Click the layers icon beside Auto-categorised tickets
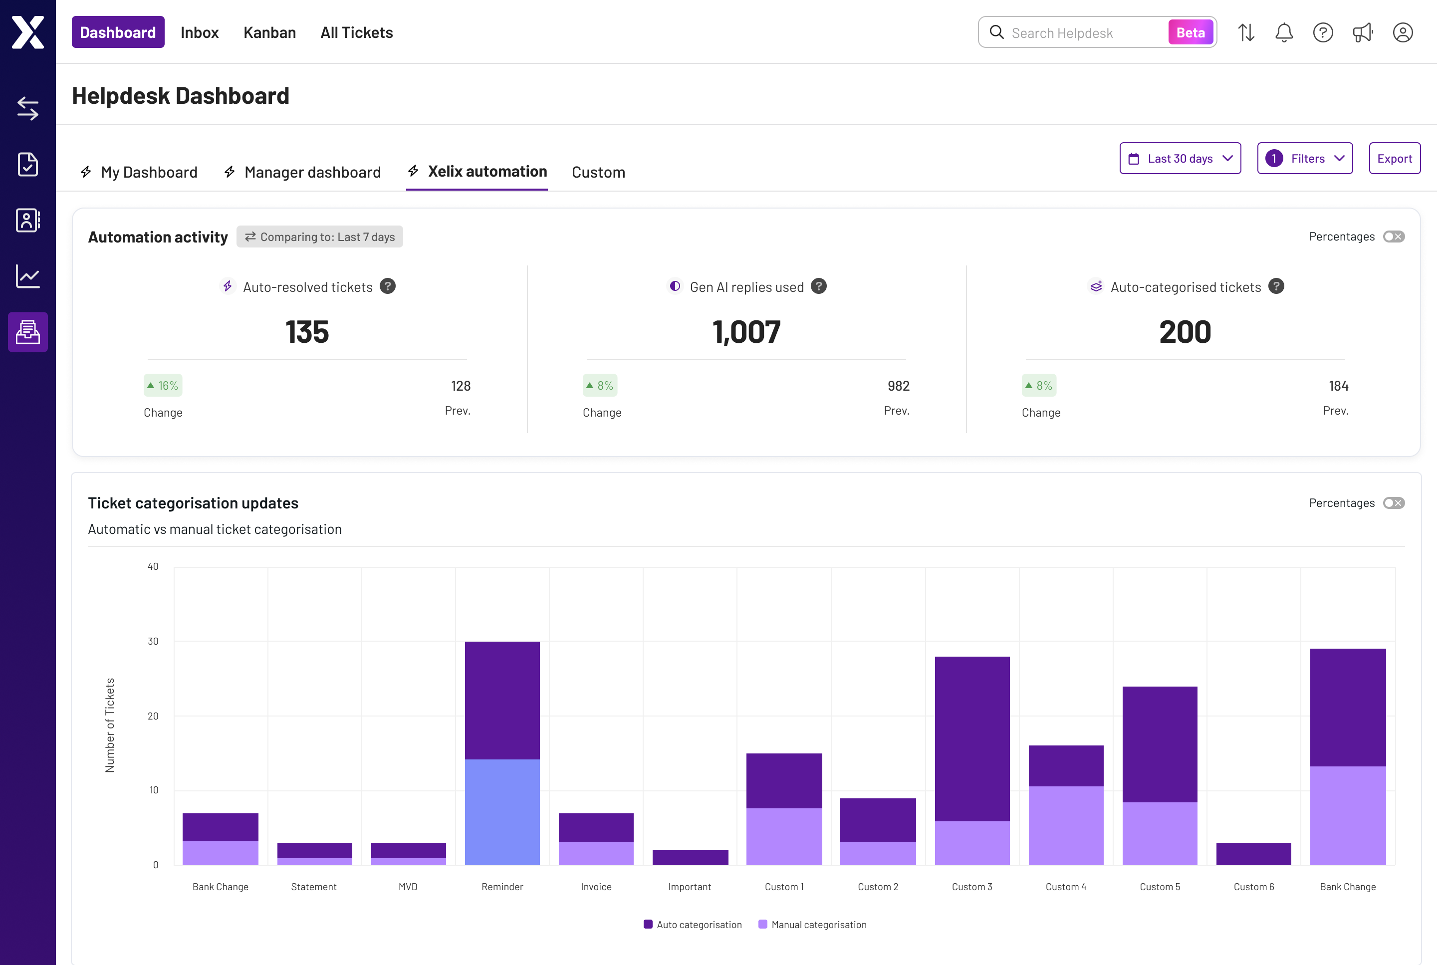The width and height of the screenshot is (1437, 965). [x=1096, y=286]
